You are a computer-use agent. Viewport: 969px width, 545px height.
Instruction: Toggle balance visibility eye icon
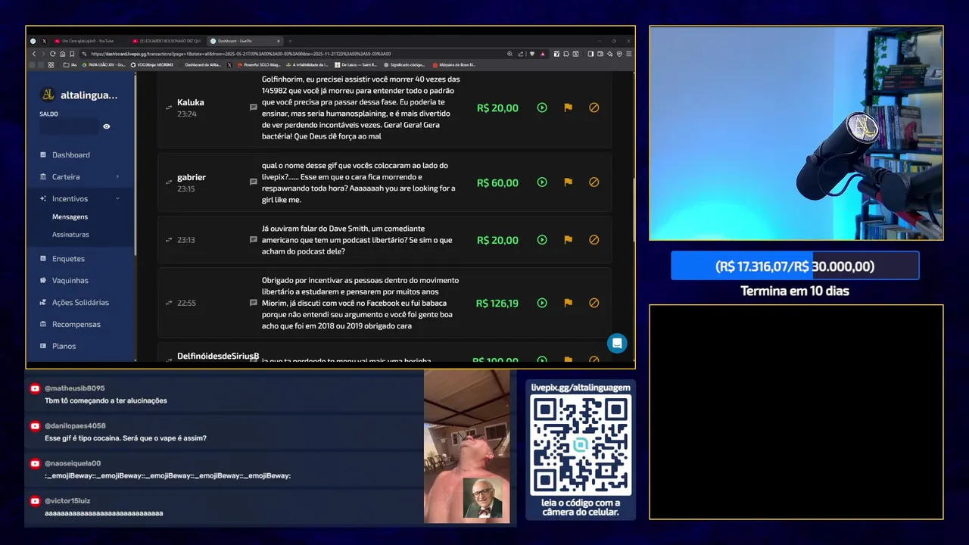tap(107, 126)
